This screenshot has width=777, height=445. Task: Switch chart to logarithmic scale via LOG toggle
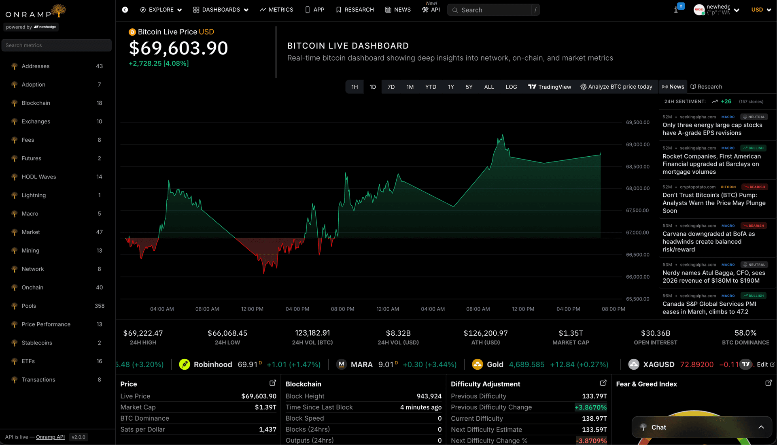coord(511,86)
